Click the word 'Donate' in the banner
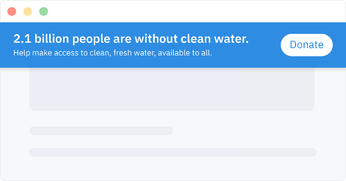 [x=306, y=45]
